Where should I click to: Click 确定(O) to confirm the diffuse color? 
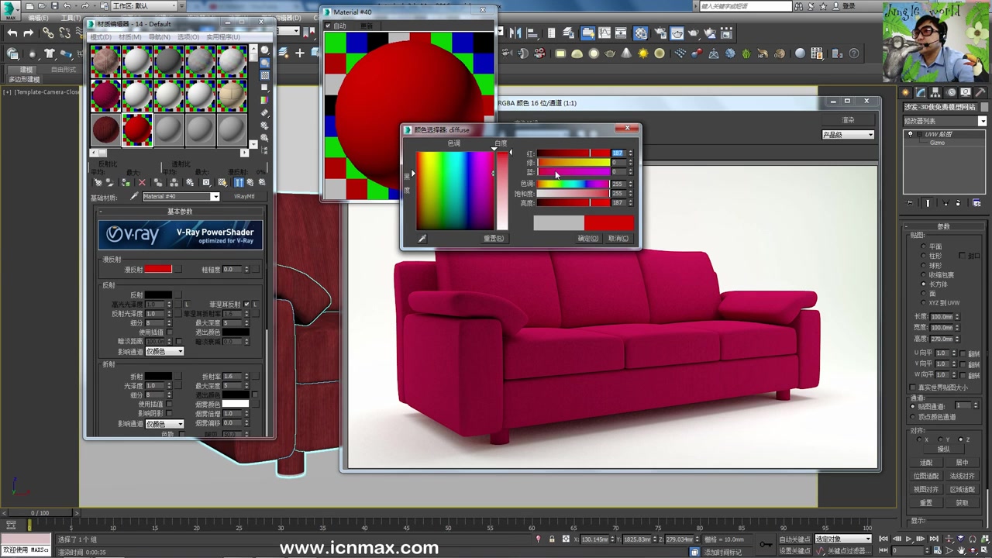[x=587, y=238]
